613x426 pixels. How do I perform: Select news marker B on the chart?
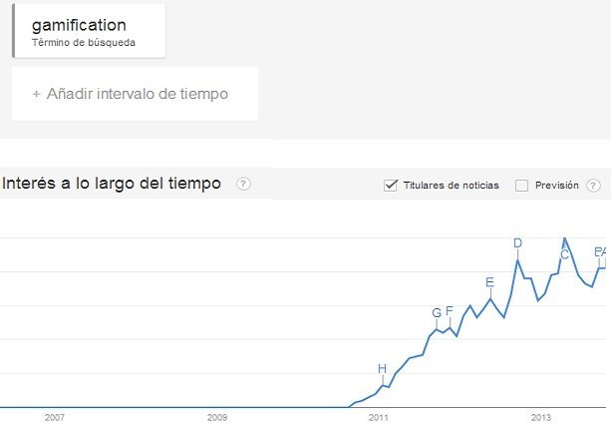point(597,251)
